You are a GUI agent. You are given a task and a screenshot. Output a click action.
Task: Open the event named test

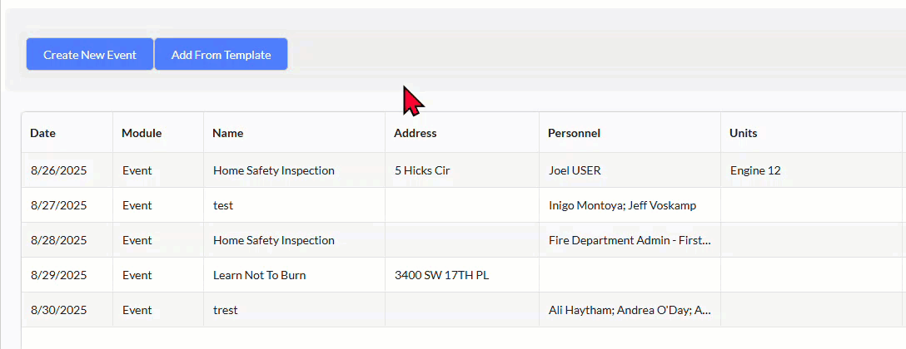coord(223,205)
